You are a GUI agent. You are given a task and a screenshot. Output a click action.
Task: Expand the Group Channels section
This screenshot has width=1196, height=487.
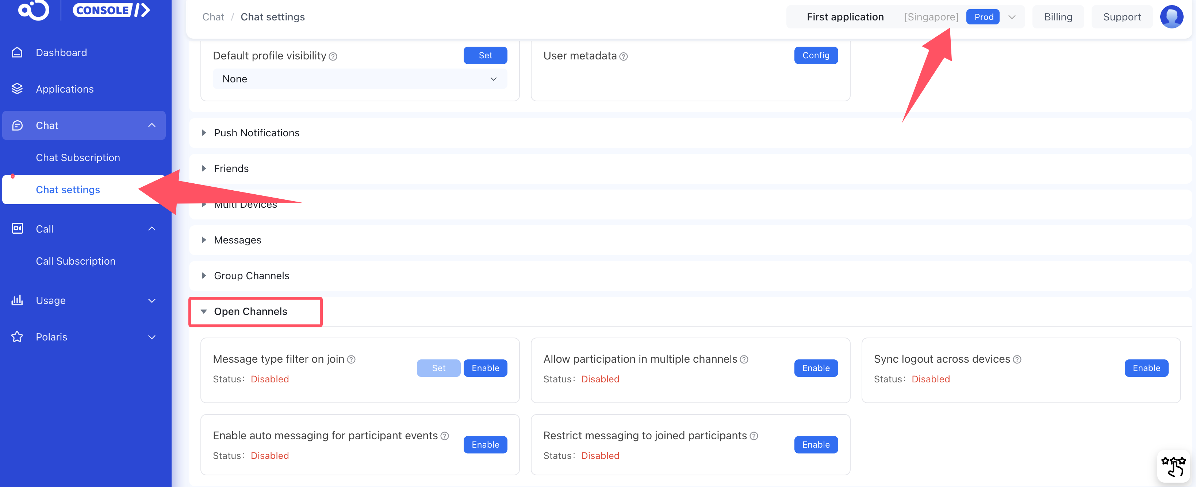pyautogui.click(x=251, y=276)
